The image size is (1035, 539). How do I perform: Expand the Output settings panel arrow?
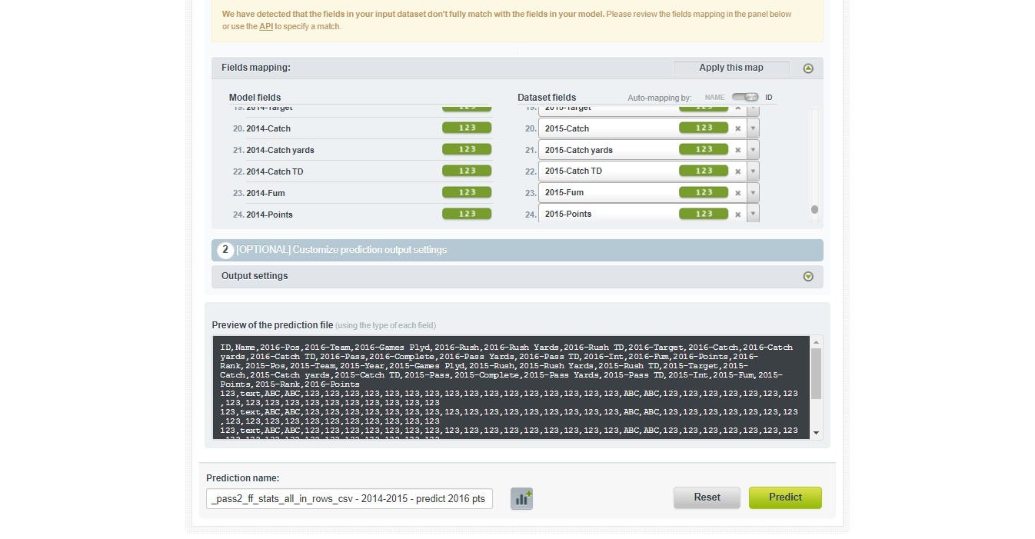click(x=807, y=277)
